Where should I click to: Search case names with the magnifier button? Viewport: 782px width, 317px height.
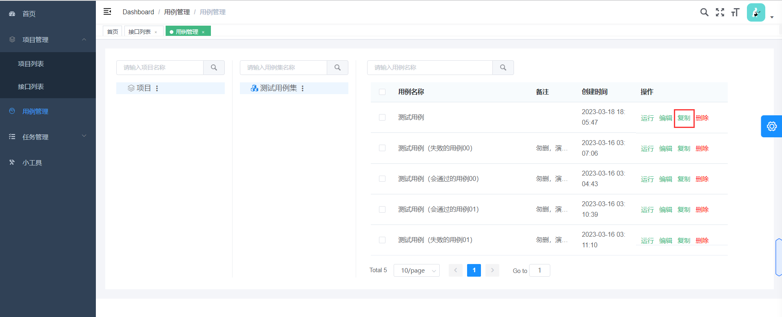pos(503,68)
